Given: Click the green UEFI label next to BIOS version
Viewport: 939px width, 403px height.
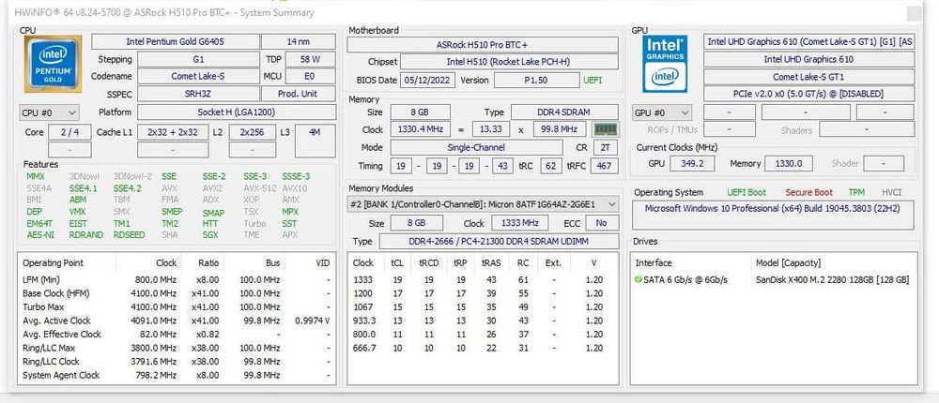Looking at the screenshot, I should pos(593,80).
